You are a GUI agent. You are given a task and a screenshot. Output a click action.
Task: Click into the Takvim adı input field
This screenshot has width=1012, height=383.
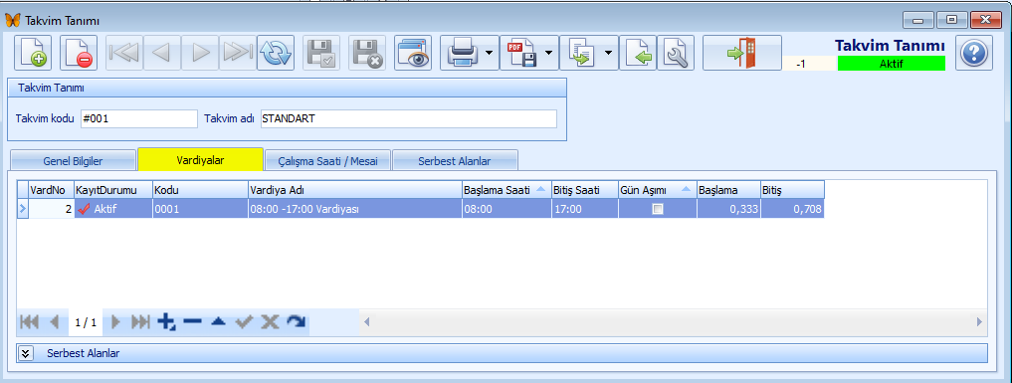click(409, 119)
